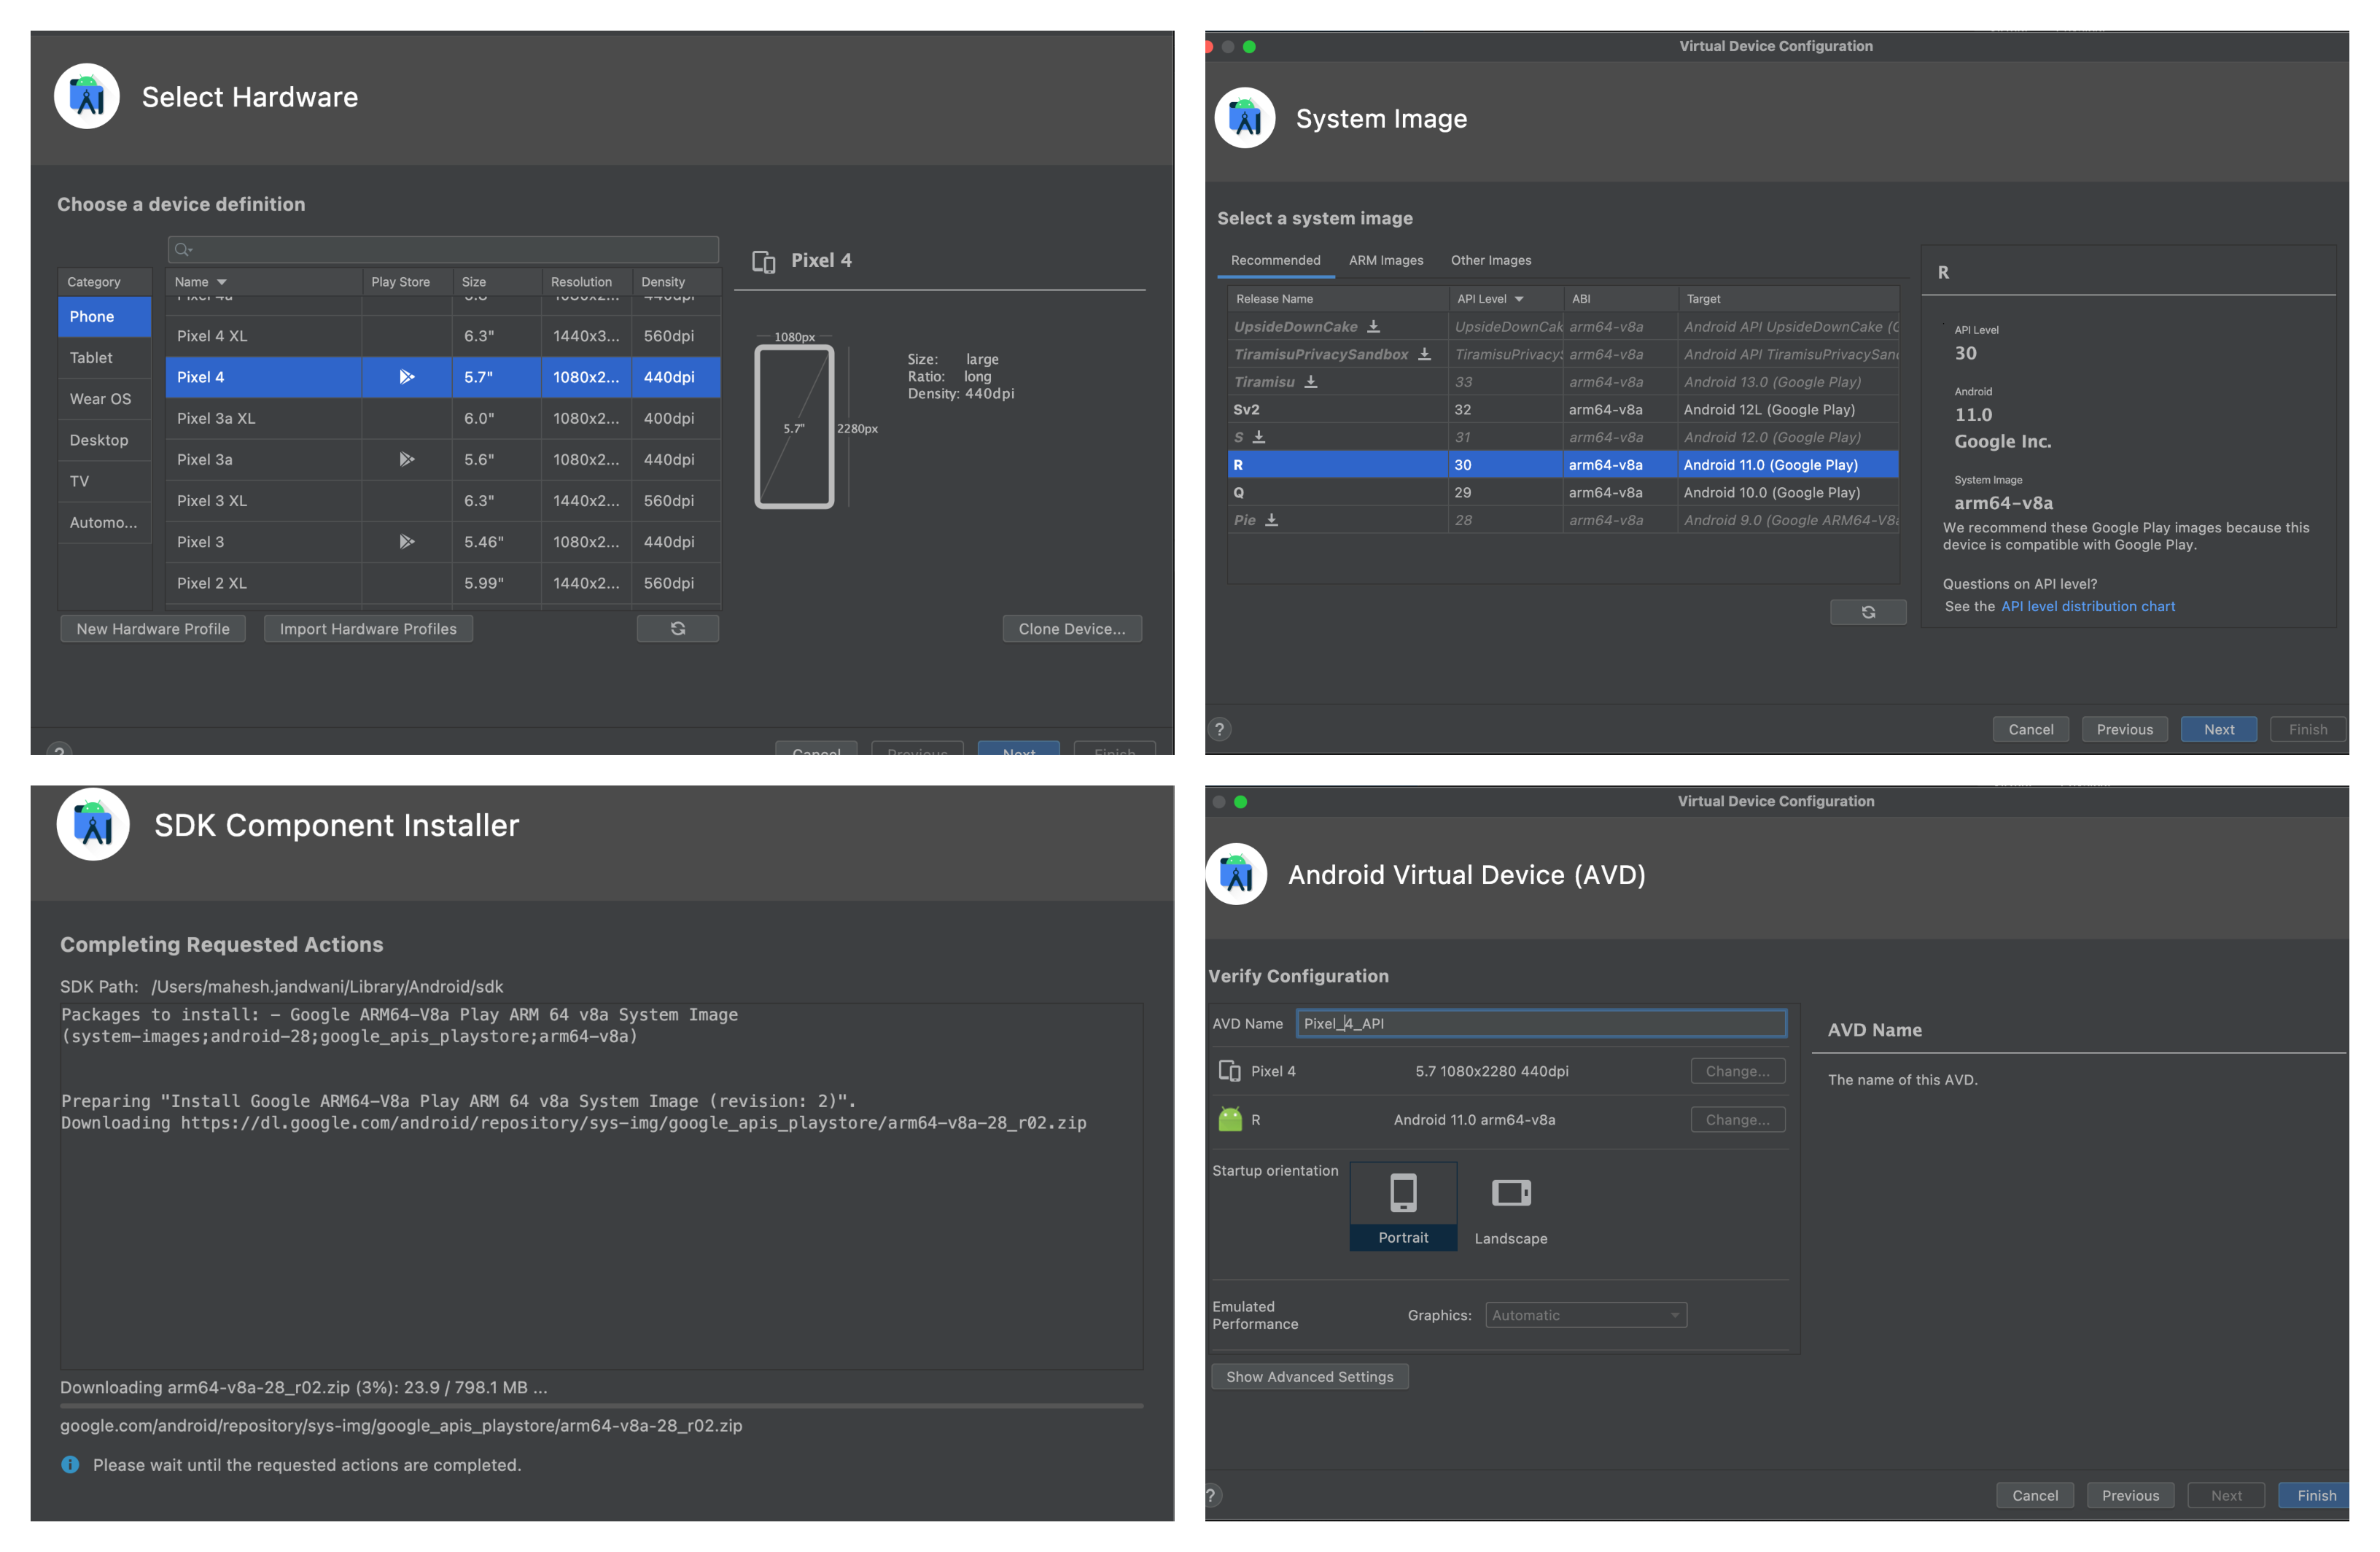The height and width of the screenshot is (1552, 2380).
Task: Select Sv2 system image row
Action: point(1563,409)
